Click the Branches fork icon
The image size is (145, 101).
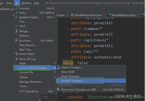16,41
